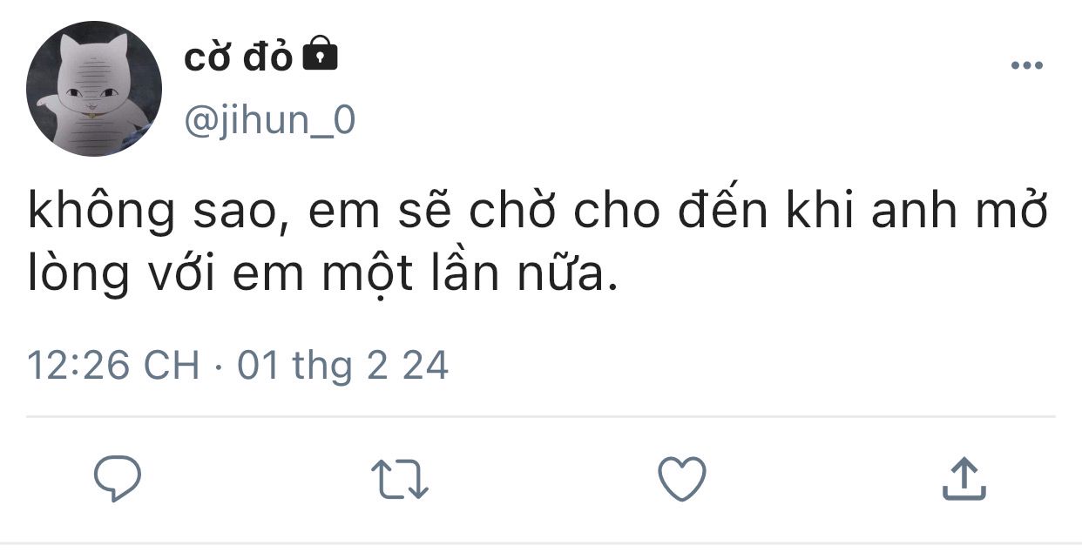Click the 12:26 CH timestamp

tap(114, 365)
